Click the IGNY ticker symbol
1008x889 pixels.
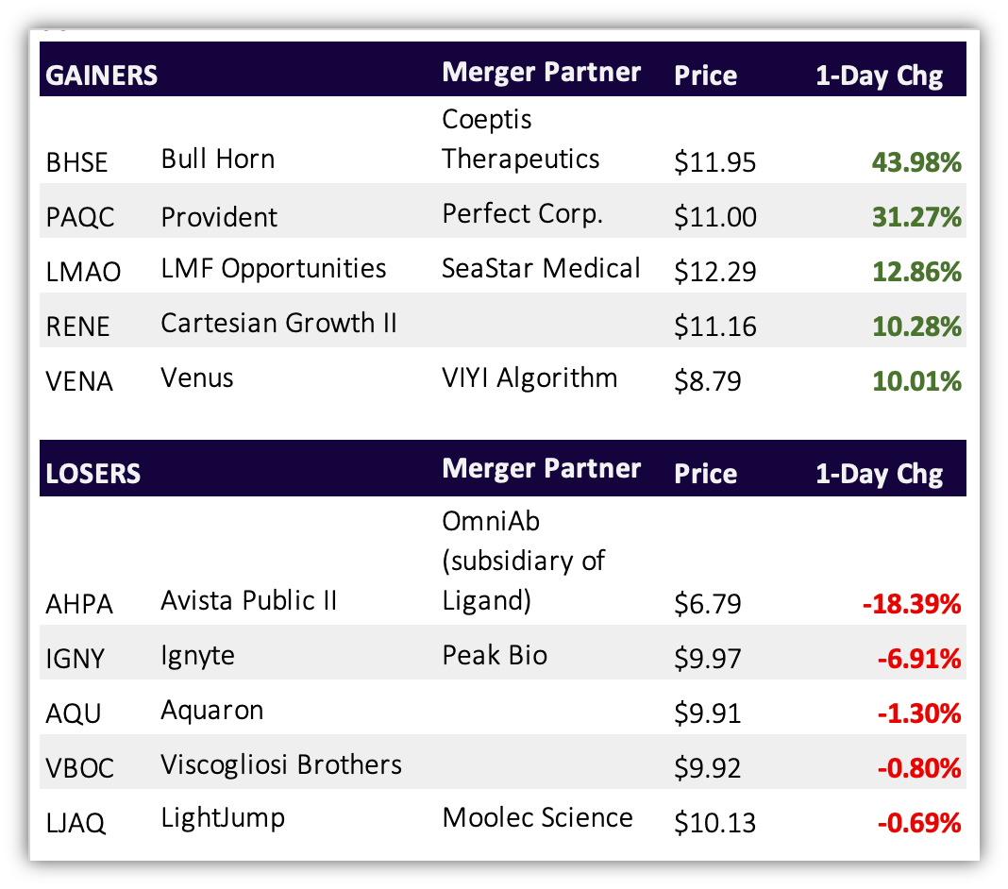(x=75, y=659)
